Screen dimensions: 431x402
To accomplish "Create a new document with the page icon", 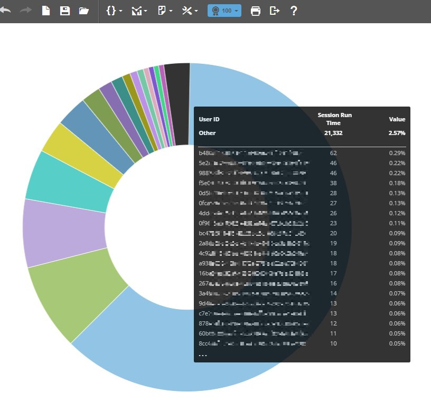I will 46,11.
